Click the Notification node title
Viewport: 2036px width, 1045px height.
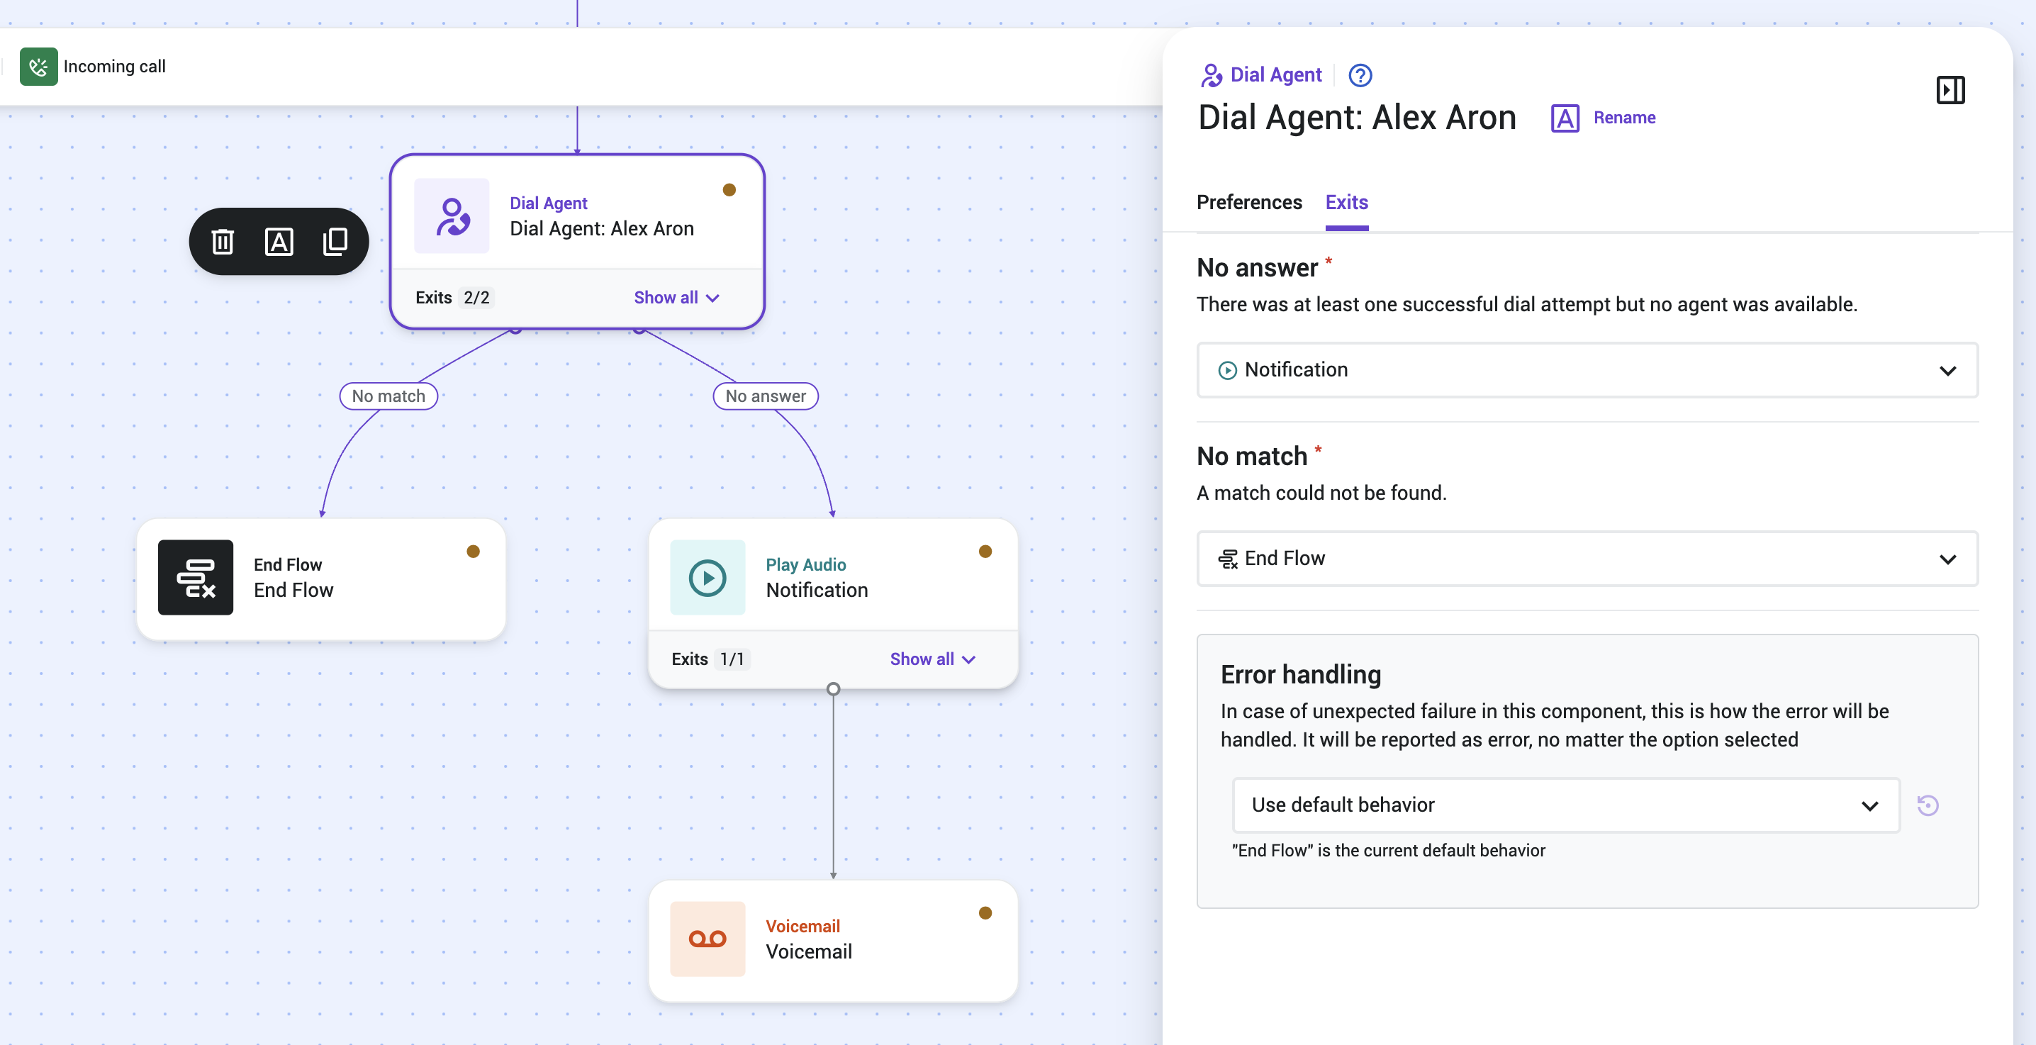coord(817,591)
